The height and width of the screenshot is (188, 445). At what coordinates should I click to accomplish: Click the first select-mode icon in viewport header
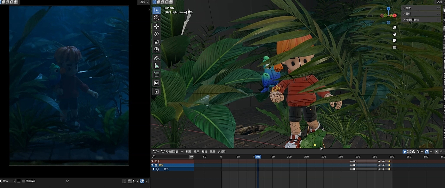pyautogui.click(x=155, y=2)
